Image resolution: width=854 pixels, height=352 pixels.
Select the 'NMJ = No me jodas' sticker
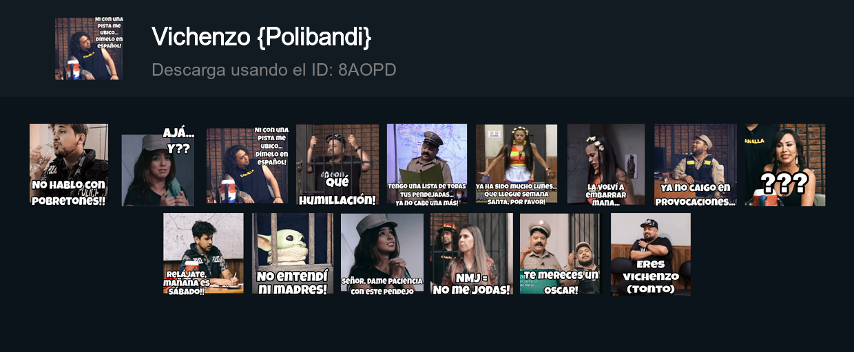click(x=472, y=254)
